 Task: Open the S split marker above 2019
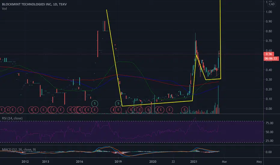(x=118, y=103)
